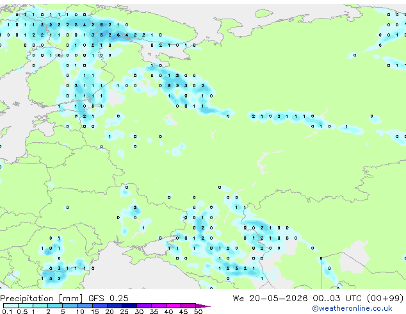Choose legend swatch between 20 and 25
This screenshot has width=406, height=314.
click(x=114, y=306)
